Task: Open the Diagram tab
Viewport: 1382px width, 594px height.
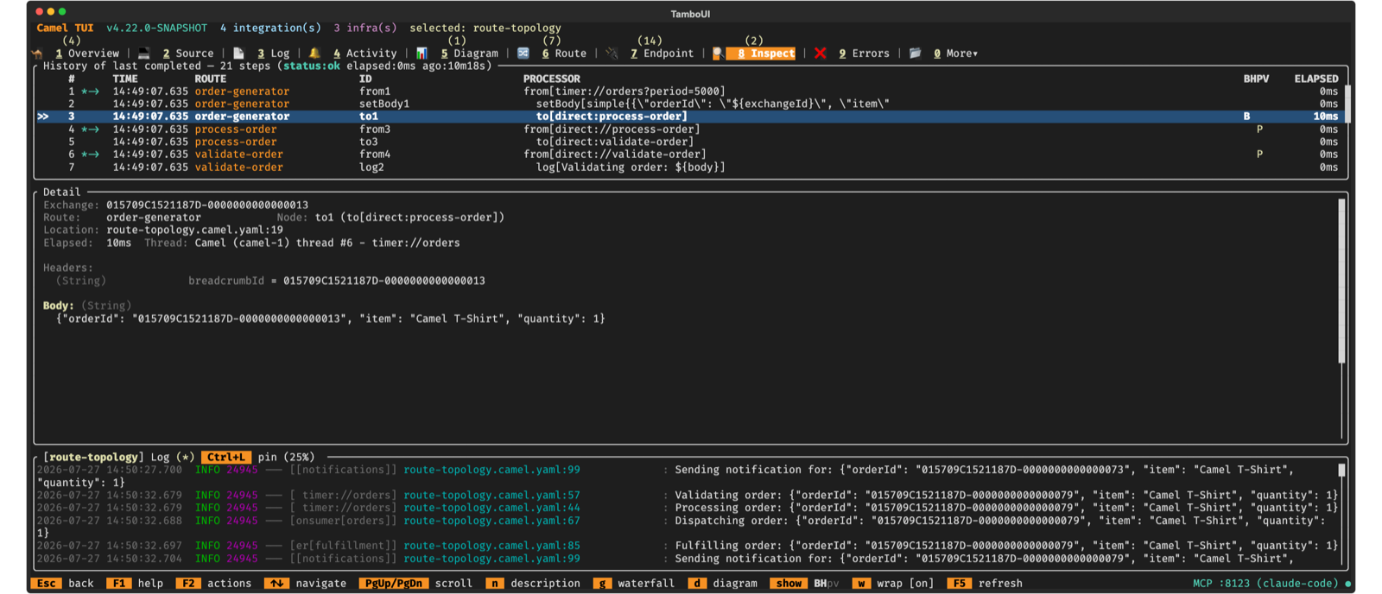Action: point(470,54)
